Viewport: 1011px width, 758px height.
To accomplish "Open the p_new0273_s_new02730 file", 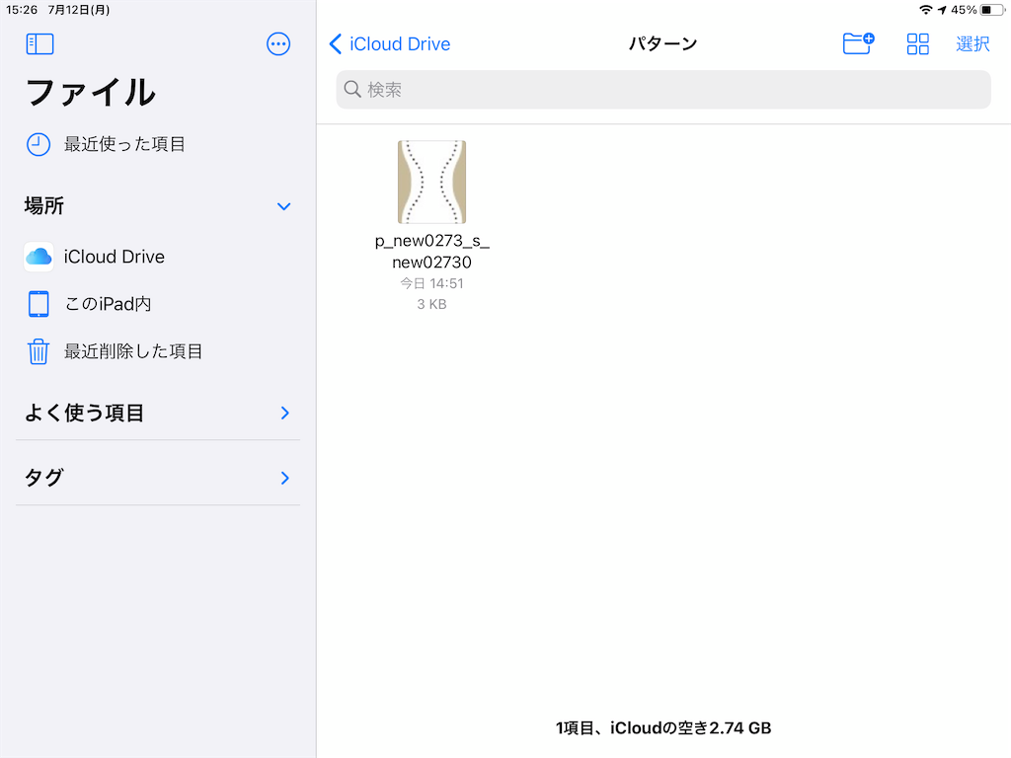I will (431, 182).
